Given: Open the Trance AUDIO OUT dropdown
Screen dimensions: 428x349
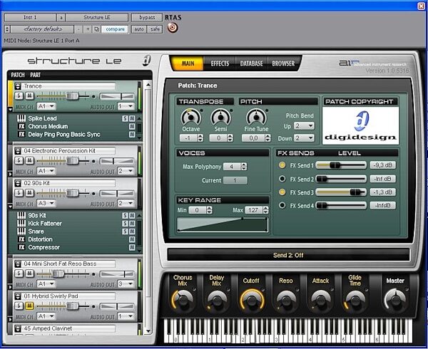Looking at the screenshot, I should (126, 106).
